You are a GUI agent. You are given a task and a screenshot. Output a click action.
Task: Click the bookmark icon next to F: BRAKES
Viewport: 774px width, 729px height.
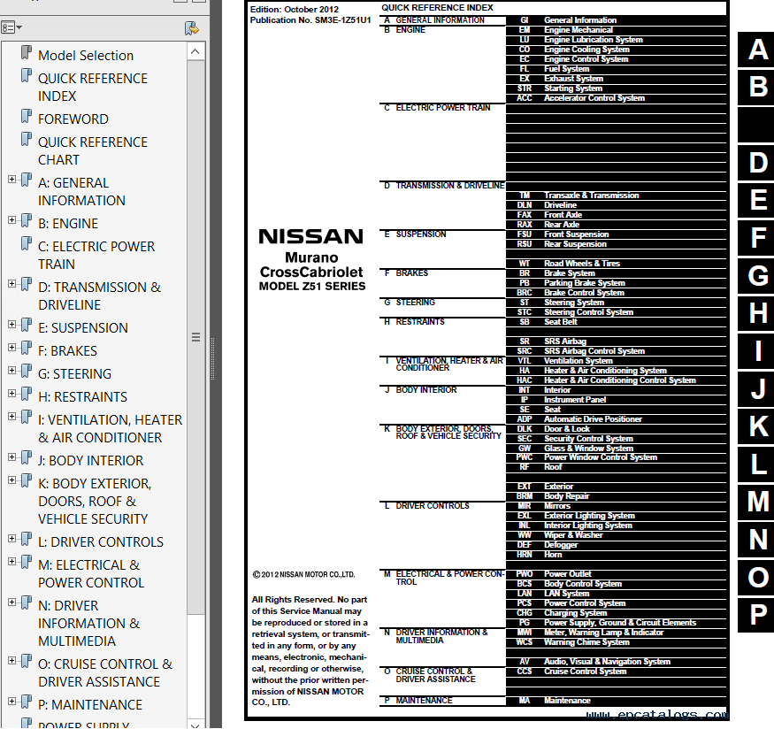(27, 349)
